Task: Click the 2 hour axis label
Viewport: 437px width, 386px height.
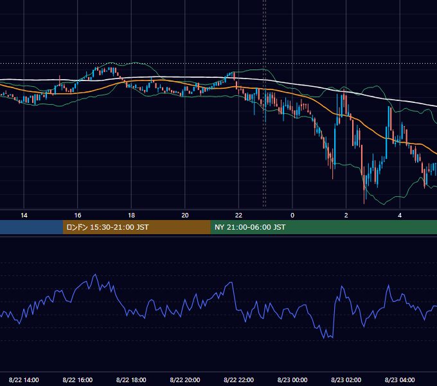Action: (x=346, y=216)
